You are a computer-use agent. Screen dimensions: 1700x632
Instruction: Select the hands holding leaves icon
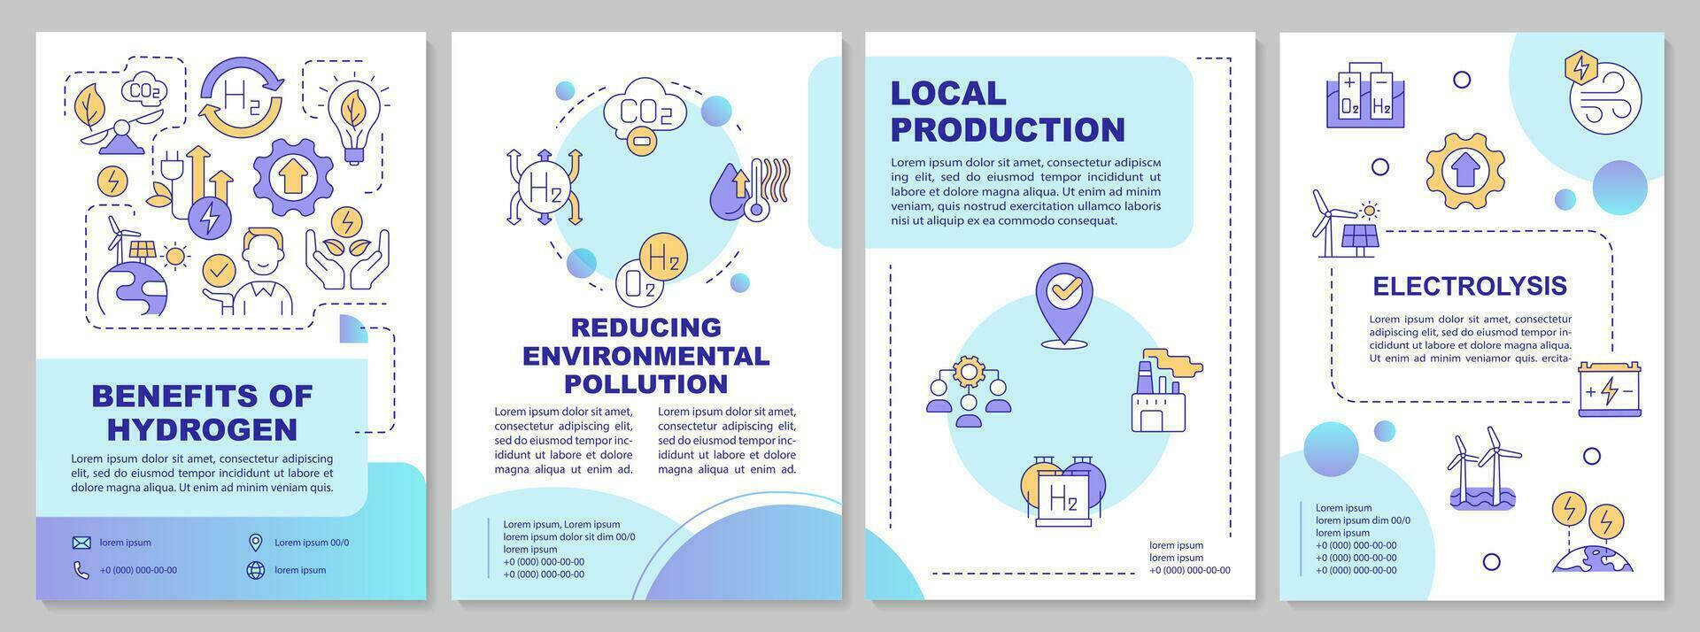(x=347, y=247)
